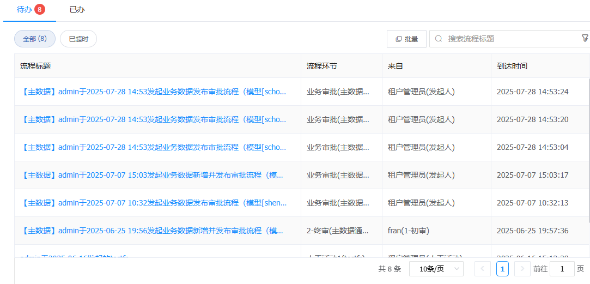Click the 批量 batch button
Screen dimensions: 590x284
(x=406, y=39)
